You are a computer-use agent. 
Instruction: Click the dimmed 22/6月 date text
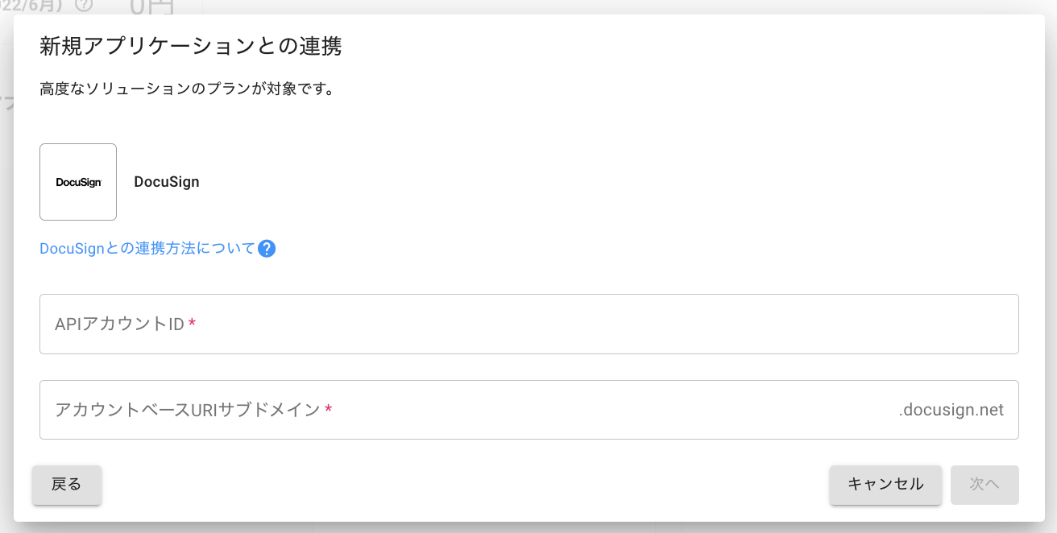32,5
